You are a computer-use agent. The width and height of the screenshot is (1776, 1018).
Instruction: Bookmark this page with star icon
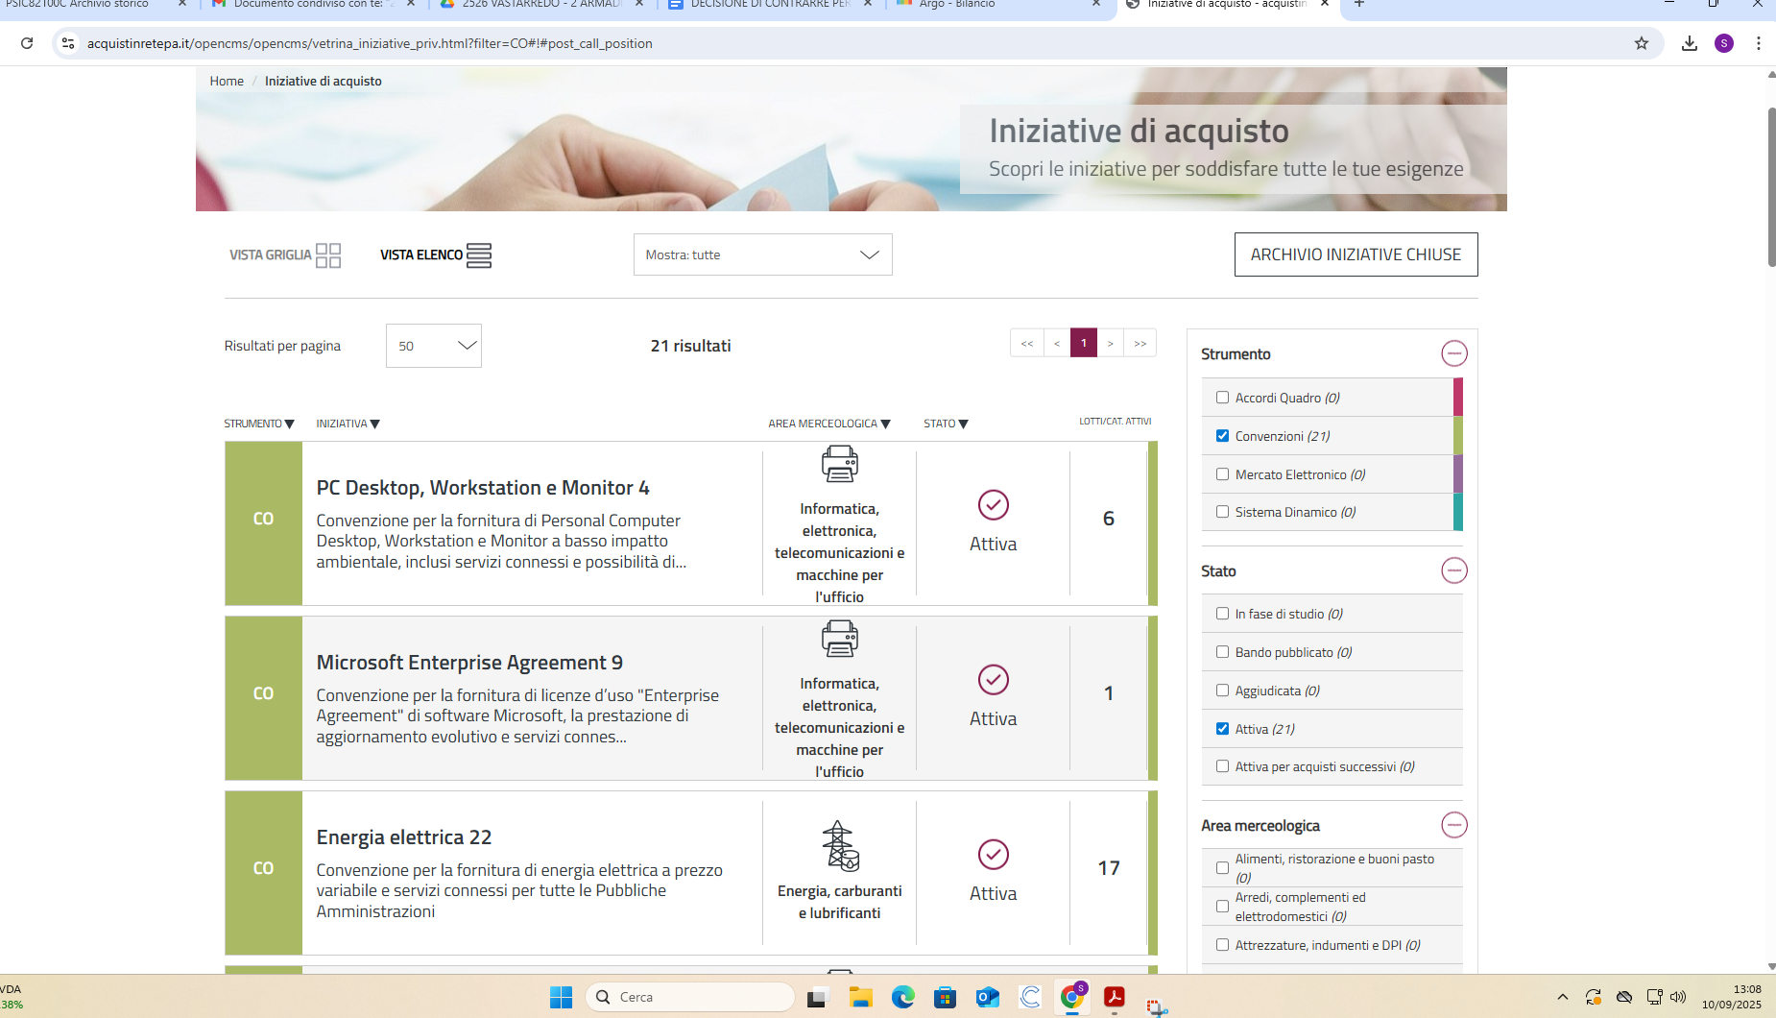[1642, 43]
